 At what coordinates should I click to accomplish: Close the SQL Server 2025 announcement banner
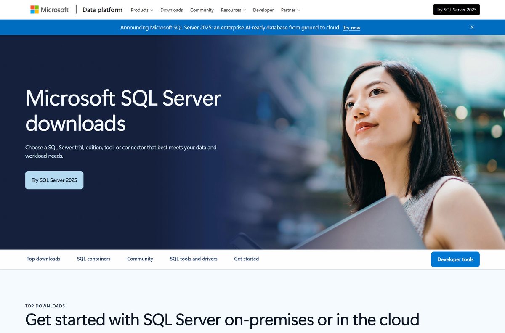472,27
